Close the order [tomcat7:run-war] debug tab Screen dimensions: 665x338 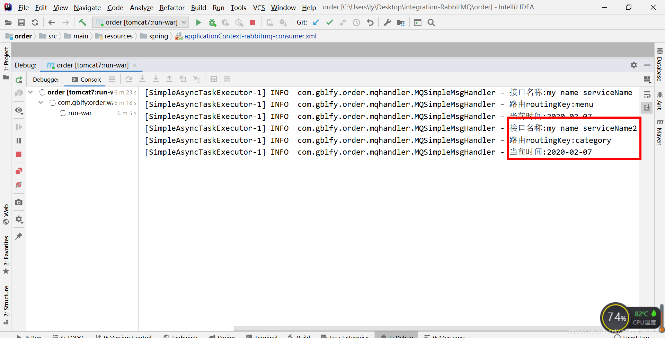point(135,65)
